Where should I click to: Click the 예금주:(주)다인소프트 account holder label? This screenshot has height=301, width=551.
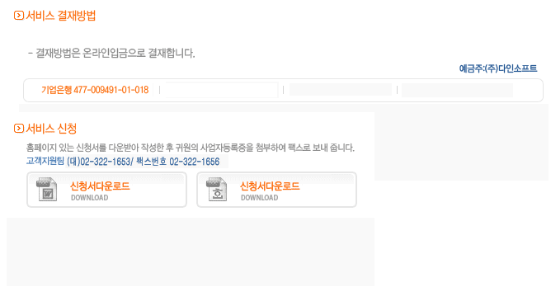point(498,68)
